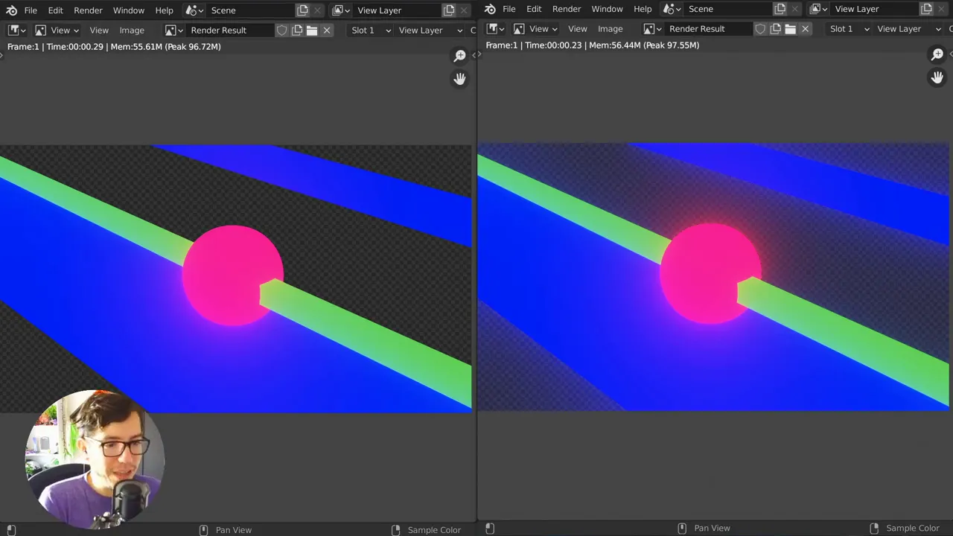Click the mouse icon beside Pan View, left status bar
This screenshot has width=953, height=536.
(x=203, y=530)
